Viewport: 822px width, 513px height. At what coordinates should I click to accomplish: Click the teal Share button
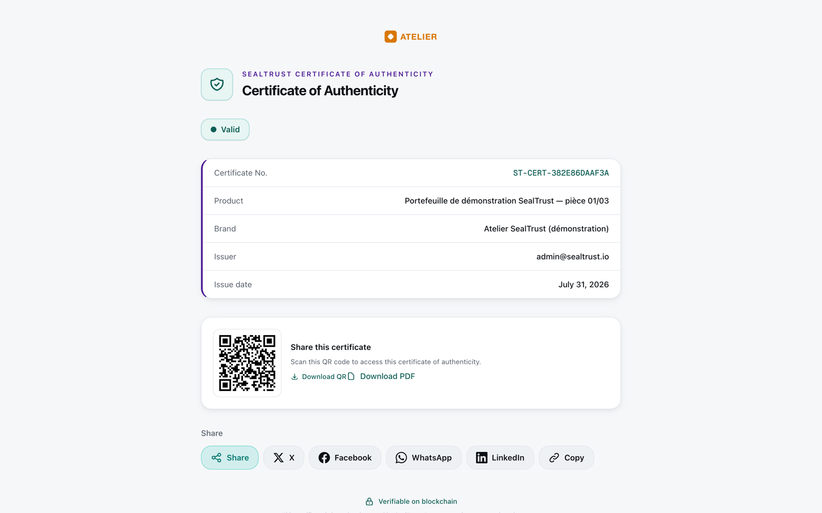point(230,458)
